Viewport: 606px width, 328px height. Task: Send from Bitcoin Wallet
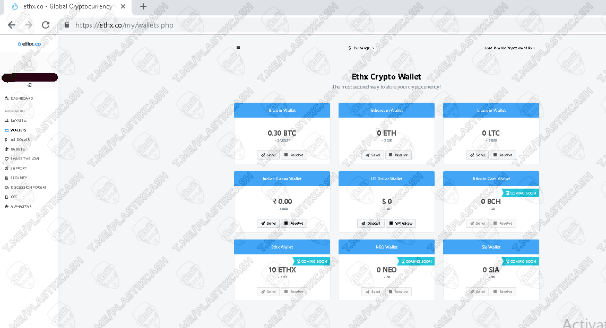click(x=268, y=155)
